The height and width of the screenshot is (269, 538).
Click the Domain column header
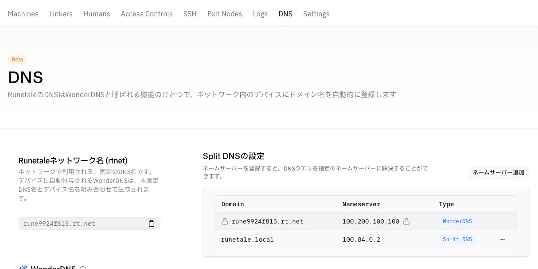click(233, 204)
